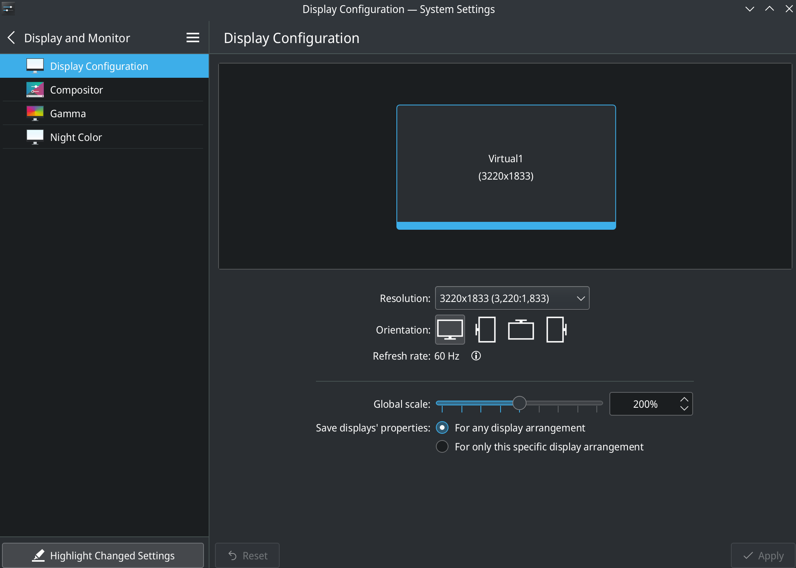The height and width of the screenshot is (568, 796).
Task: Click the system settings icon in title bar
Action: [x=8, y=8]
